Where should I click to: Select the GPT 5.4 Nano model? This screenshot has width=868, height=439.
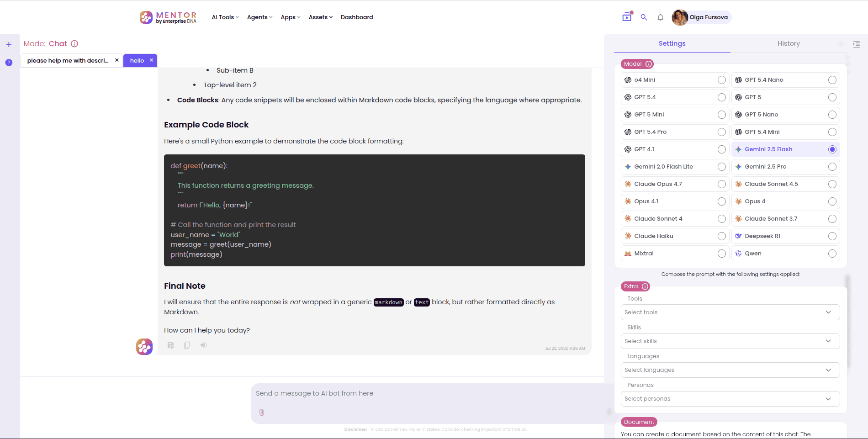[786, 80]
